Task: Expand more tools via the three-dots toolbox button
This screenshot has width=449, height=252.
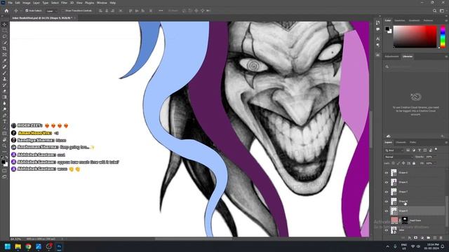Action: coord(4,152)
